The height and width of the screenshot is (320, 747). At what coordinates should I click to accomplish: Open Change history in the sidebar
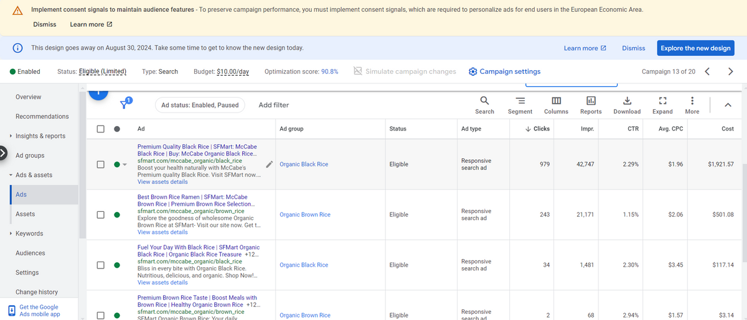tap(37, 292)
